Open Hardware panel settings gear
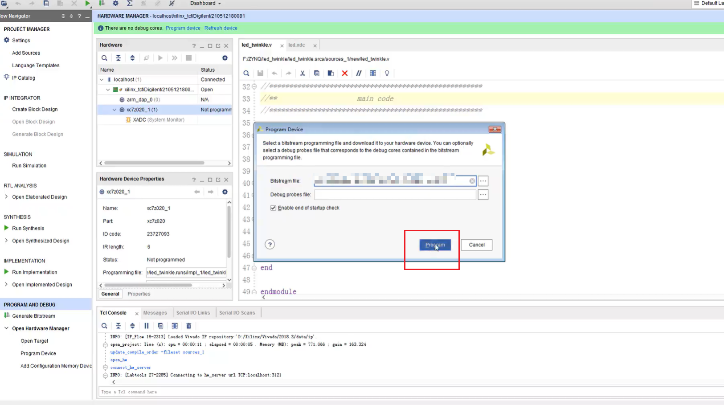Screen dimensions: 724x405 [225, 58]
